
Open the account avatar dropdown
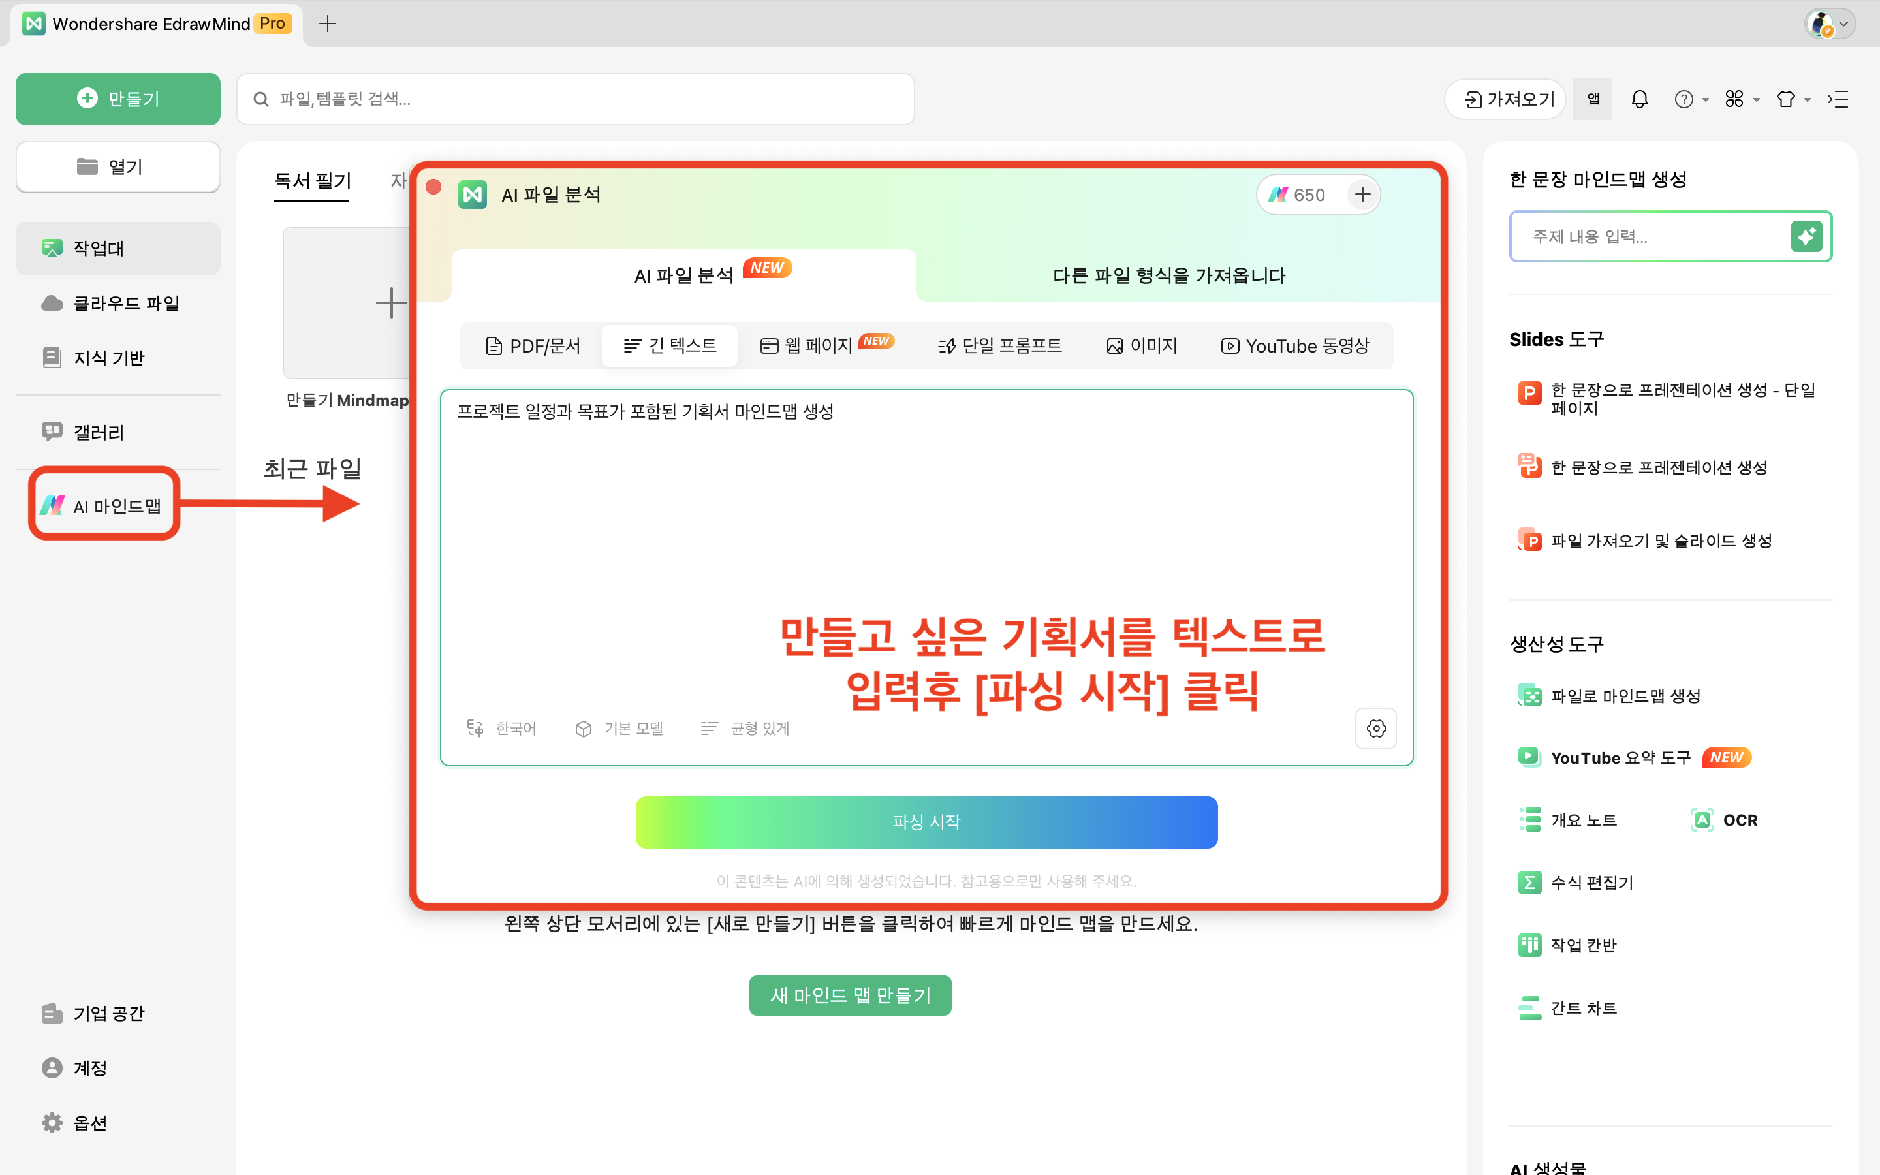tap(1830, 24)
